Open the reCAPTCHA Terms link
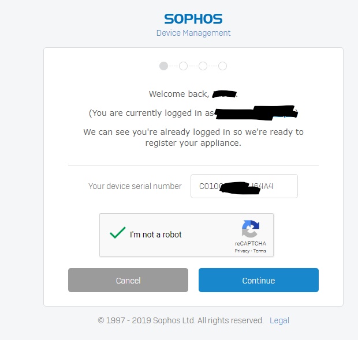This screenshot has height=340, width=358. (x=260, y=251)
